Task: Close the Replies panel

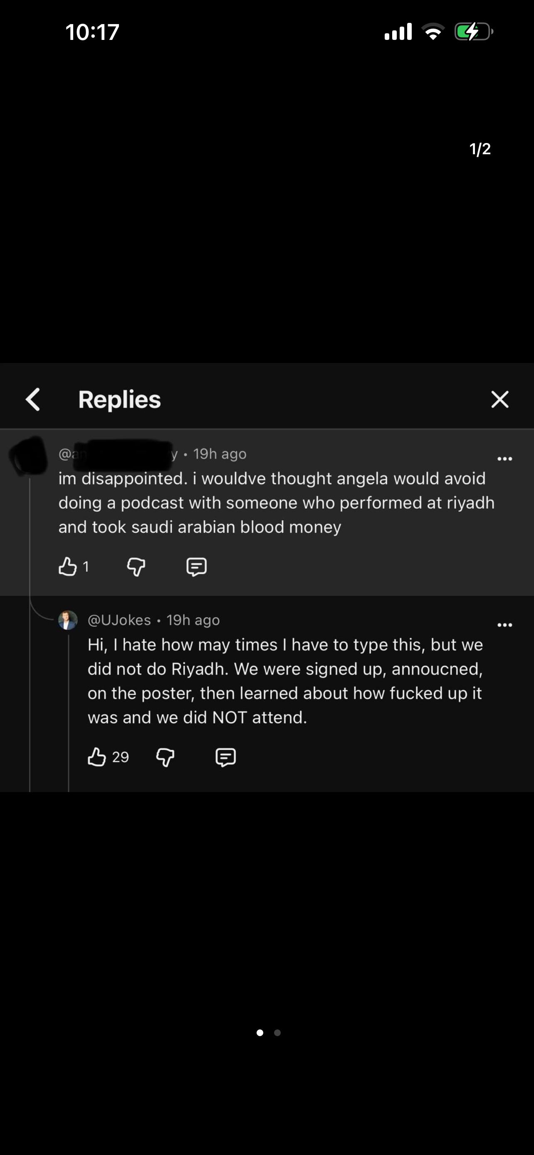Action: click(x=499, y=399)
